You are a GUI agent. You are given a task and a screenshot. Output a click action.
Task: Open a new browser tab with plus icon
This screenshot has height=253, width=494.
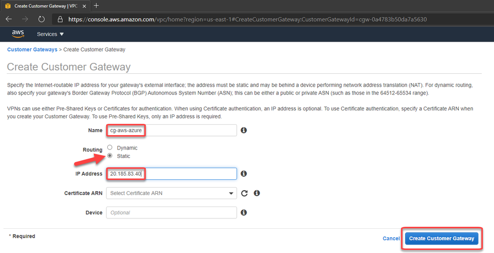(96, 5)
